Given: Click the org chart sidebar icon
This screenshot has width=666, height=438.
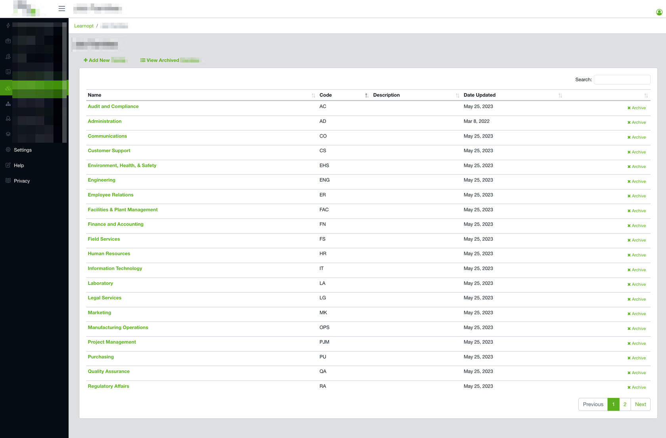Looking at the screenshot, I should (x=8, y=104).
